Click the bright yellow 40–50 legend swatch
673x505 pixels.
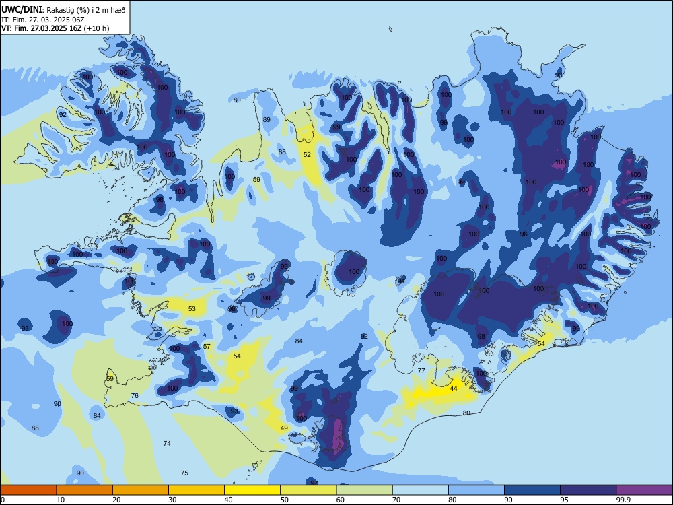point(252,490)
